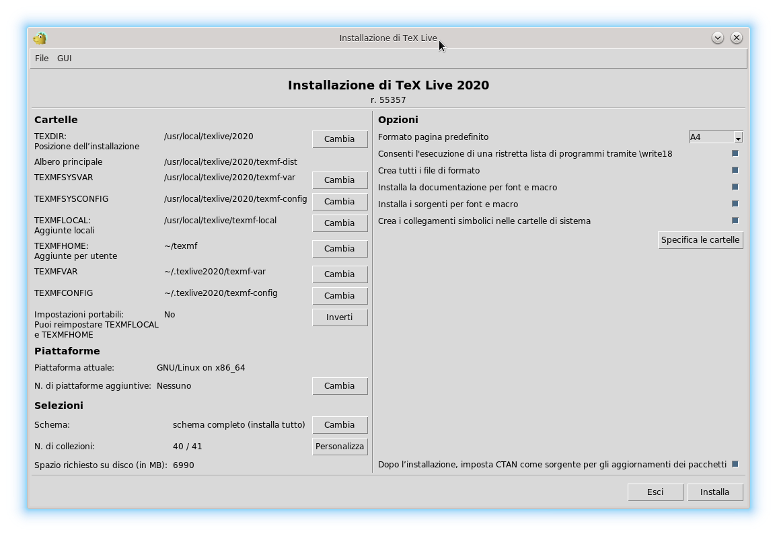Click Inverti to toggle portable settings
The height and width of the screenshot is (536, 777).
coord(340,317)
